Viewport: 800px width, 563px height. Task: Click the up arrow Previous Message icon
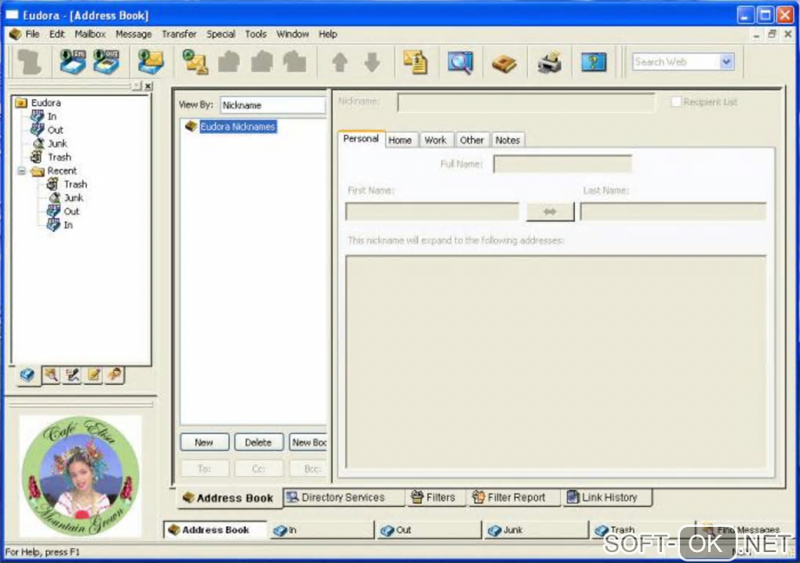(x=340, y=62)
